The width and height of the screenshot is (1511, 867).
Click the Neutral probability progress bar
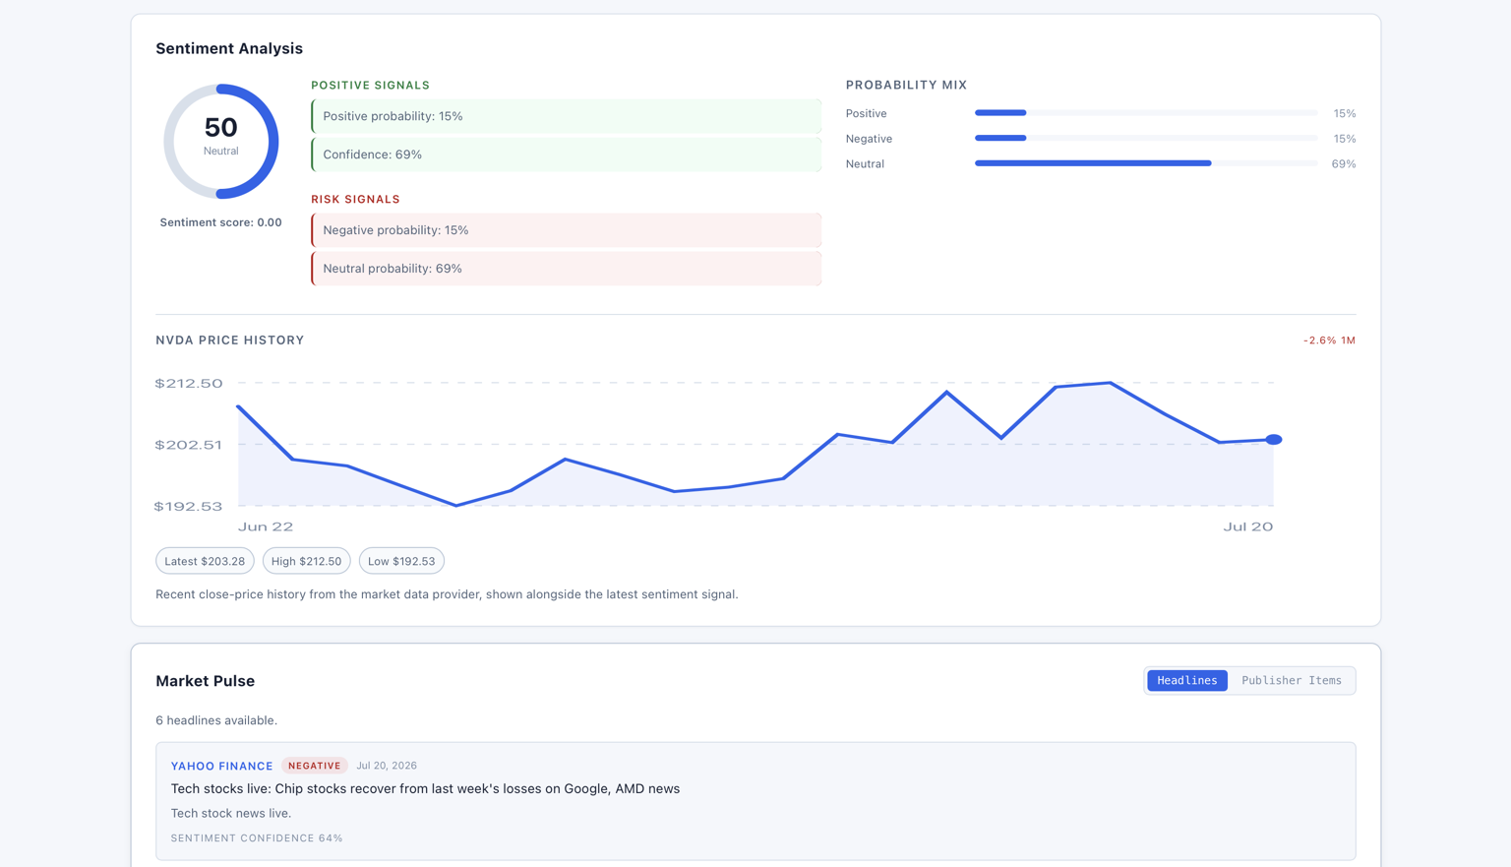point(1146,163)
